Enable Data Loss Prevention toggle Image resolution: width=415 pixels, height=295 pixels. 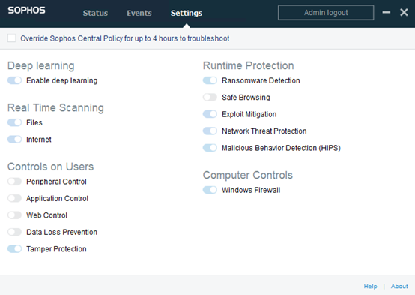coord(14,232)
